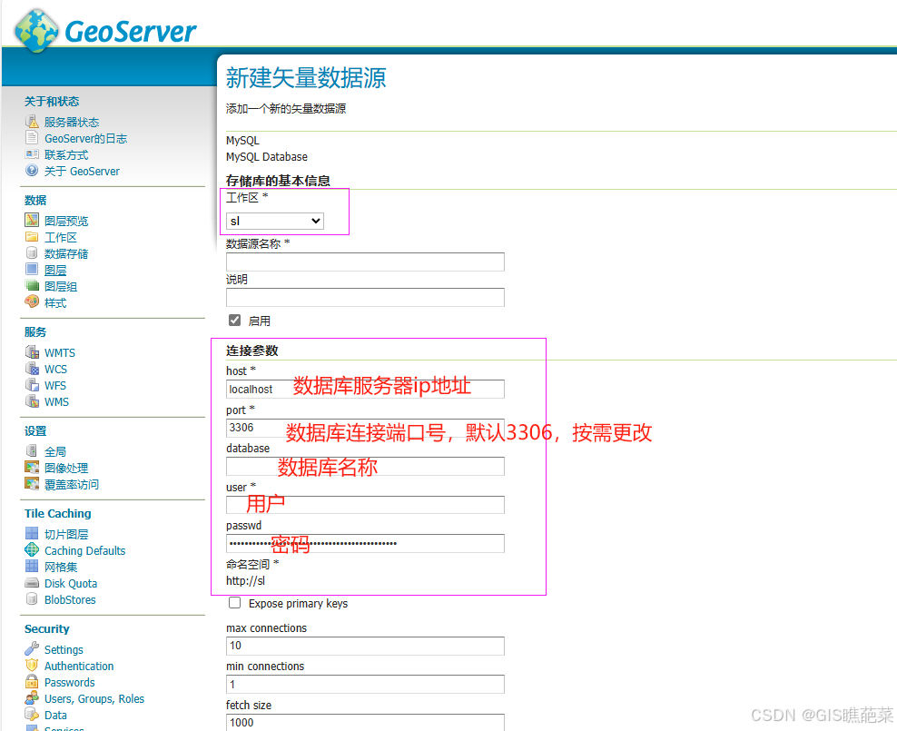Focus the database name field
Viewport: 897px width, 731px height.
[x=365, y=466]
